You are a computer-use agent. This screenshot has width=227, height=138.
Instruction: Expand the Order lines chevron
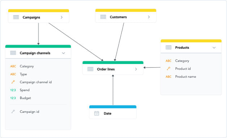136,69
